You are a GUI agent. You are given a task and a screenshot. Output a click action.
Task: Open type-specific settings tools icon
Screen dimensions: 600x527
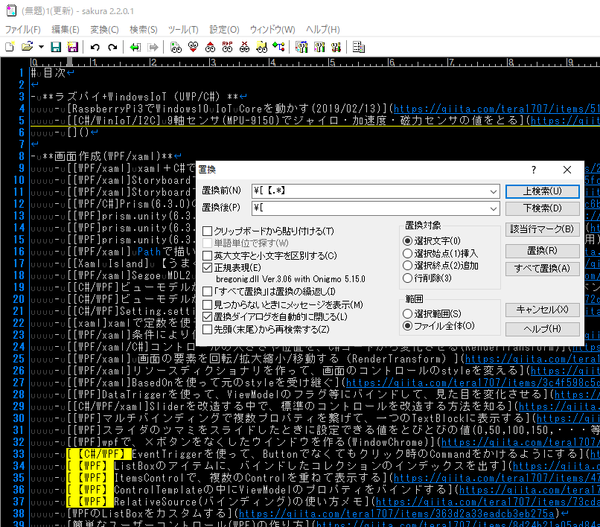pos(319,47)
